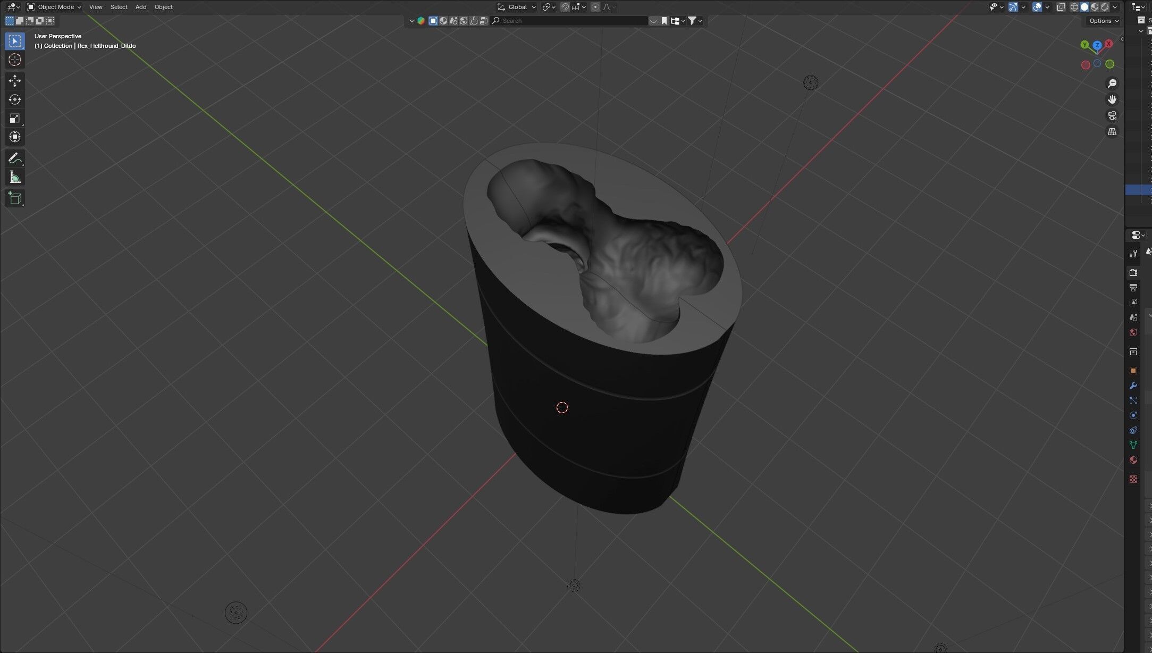Toggle show gizmos
Image resolution: width=1152 pixels, height=653 pixels.
coord(1013,7)
